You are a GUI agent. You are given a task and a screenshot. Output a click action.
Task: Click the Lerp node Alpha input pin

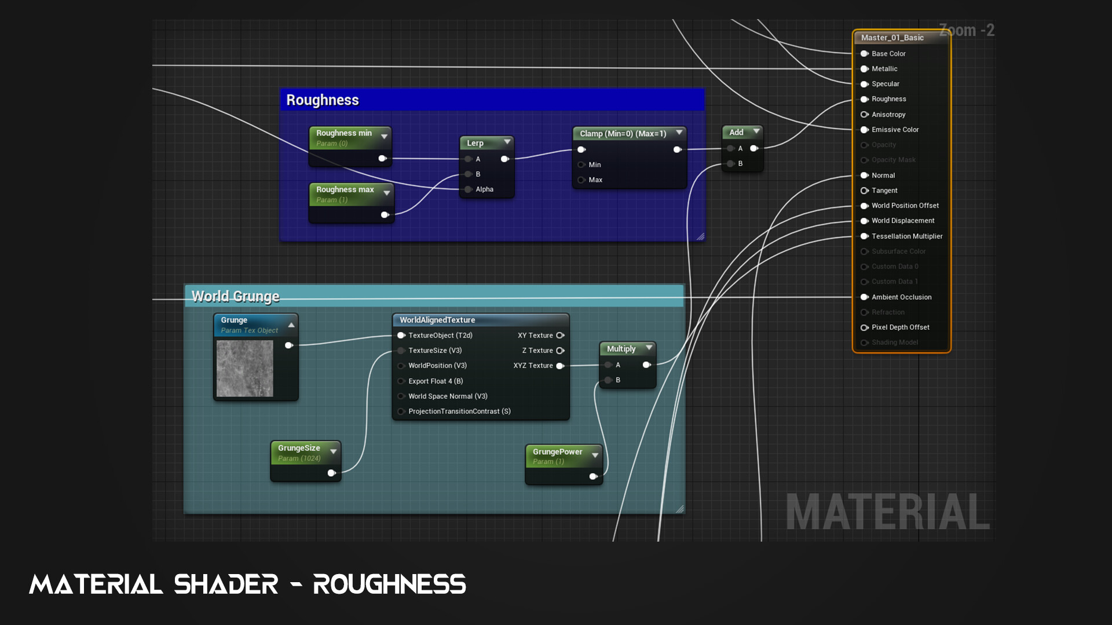point(468,189)
